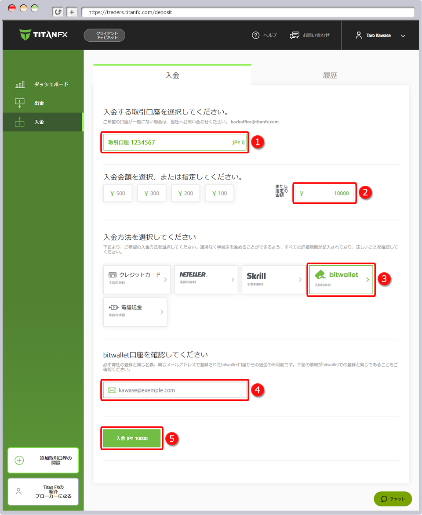The width and height of the screenshot is (422, 515).
Task: Click the backoffice@titanfx.com email link
Action: (255, 122)
